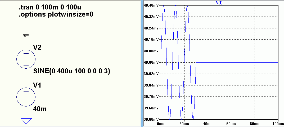
Task: Click the flat 40.00mV trace segment
Action: click(237, 62)
